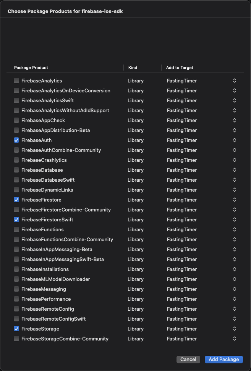
Task: Click Library kind in FirebaseInstallations row
Action: pyautogui.click(x=136, y=269)
